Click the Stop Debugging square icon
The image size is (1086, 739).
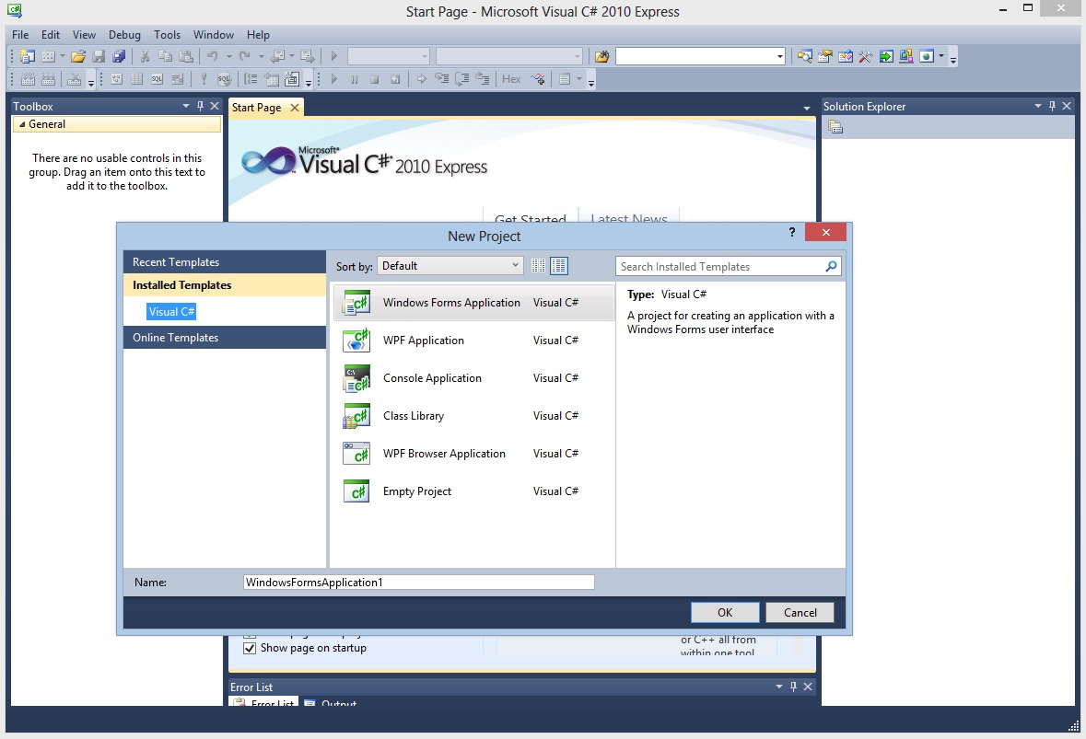[x=375, y=79]
